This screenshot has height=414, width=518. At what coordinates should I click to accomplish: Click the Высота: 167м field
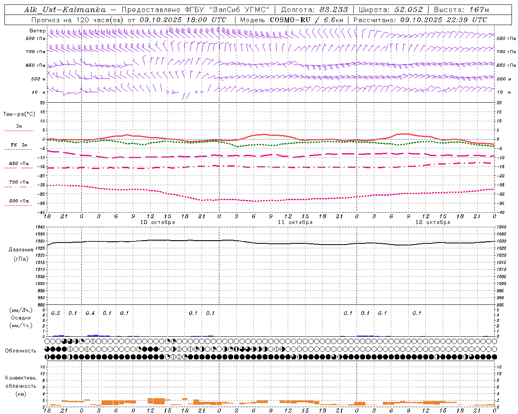click(x=461, y=10)
